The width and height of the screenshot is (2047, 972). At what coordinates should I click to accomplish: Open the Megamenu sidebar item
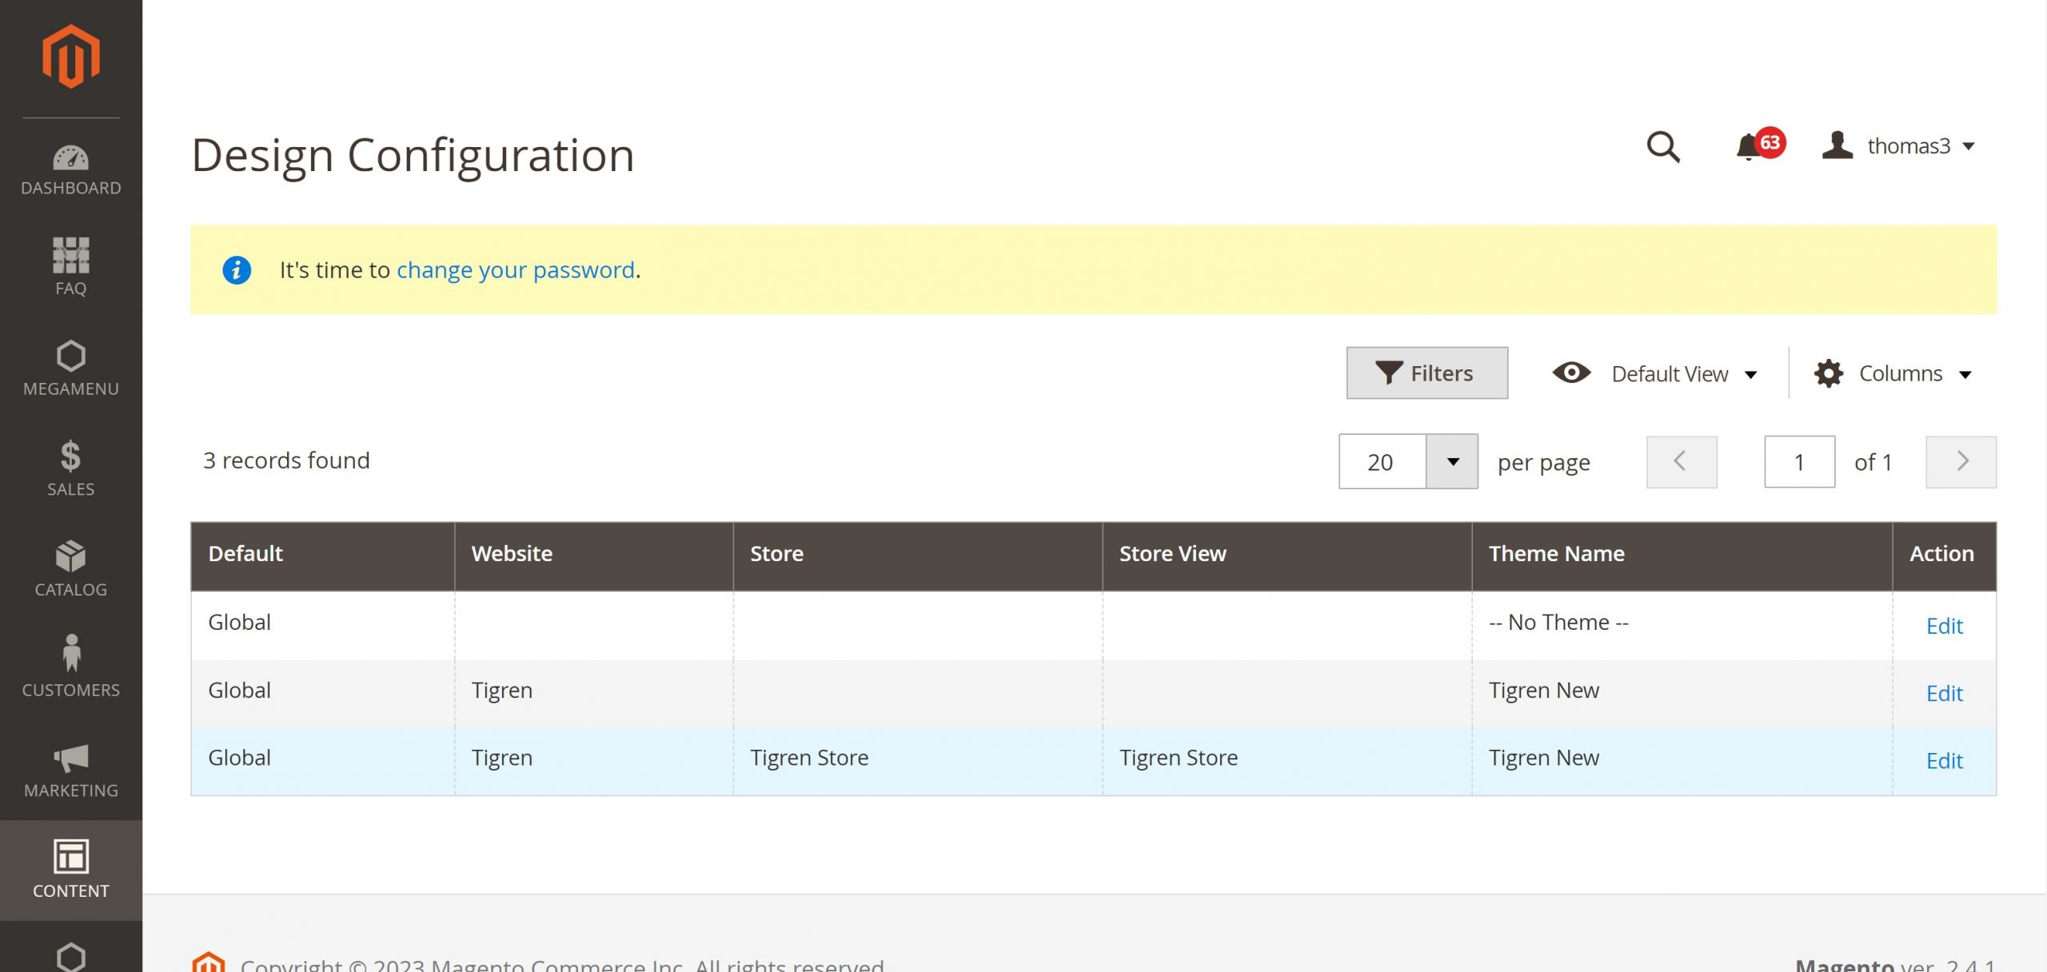[70, 368]
